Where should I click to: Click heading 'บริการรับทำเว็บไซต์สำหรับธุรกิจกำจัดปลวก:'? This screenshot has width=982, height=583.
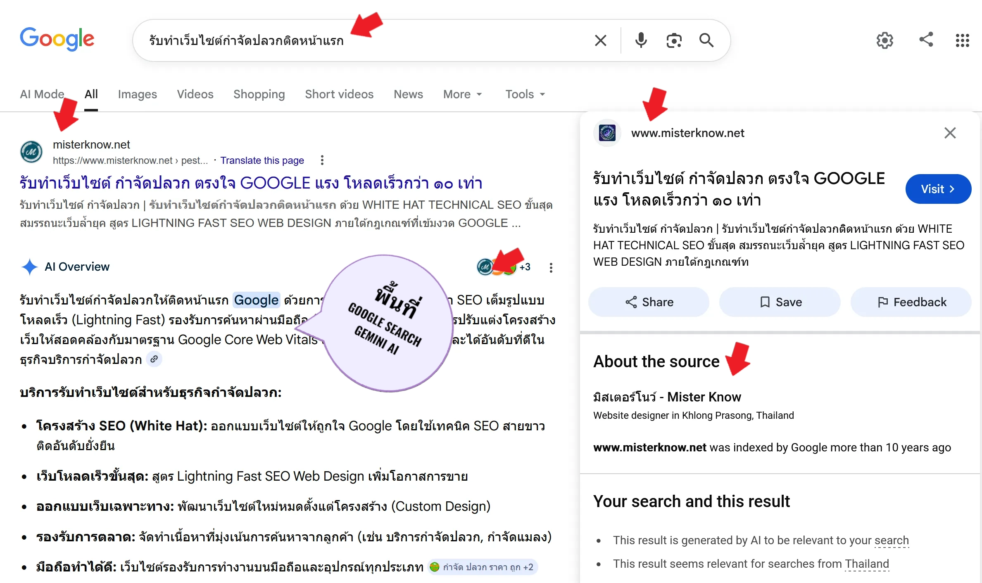tap(151, 392)
